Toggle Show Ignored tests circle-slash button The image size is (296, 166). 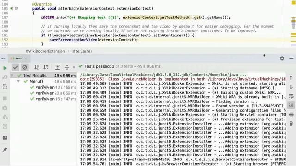25,67
